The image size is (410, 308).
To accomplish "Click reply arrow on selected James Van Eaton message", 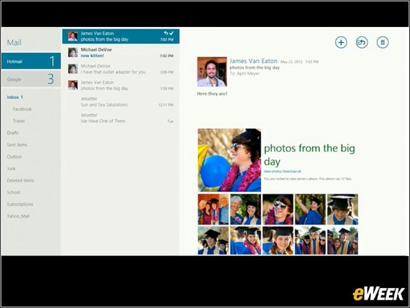I will point(166,33).
